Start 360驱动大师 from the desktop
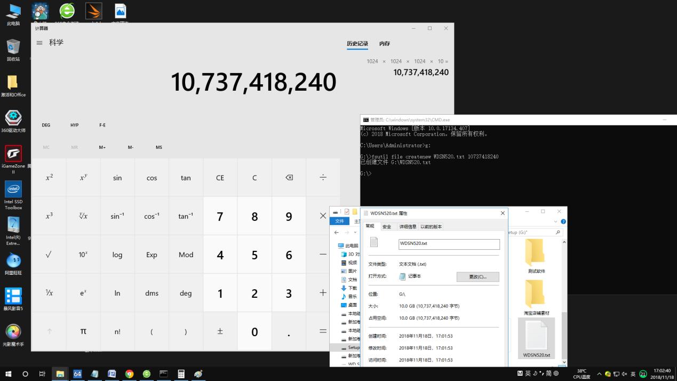Viewport: 677px width, 381px height. 13,118
